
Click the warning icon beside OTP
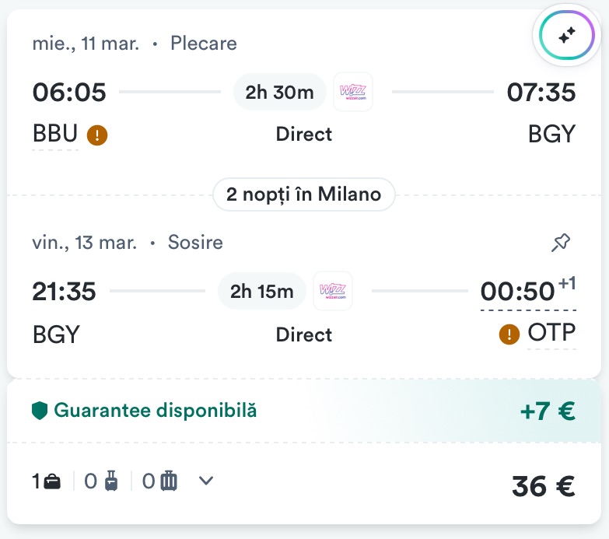coord(509,335)
